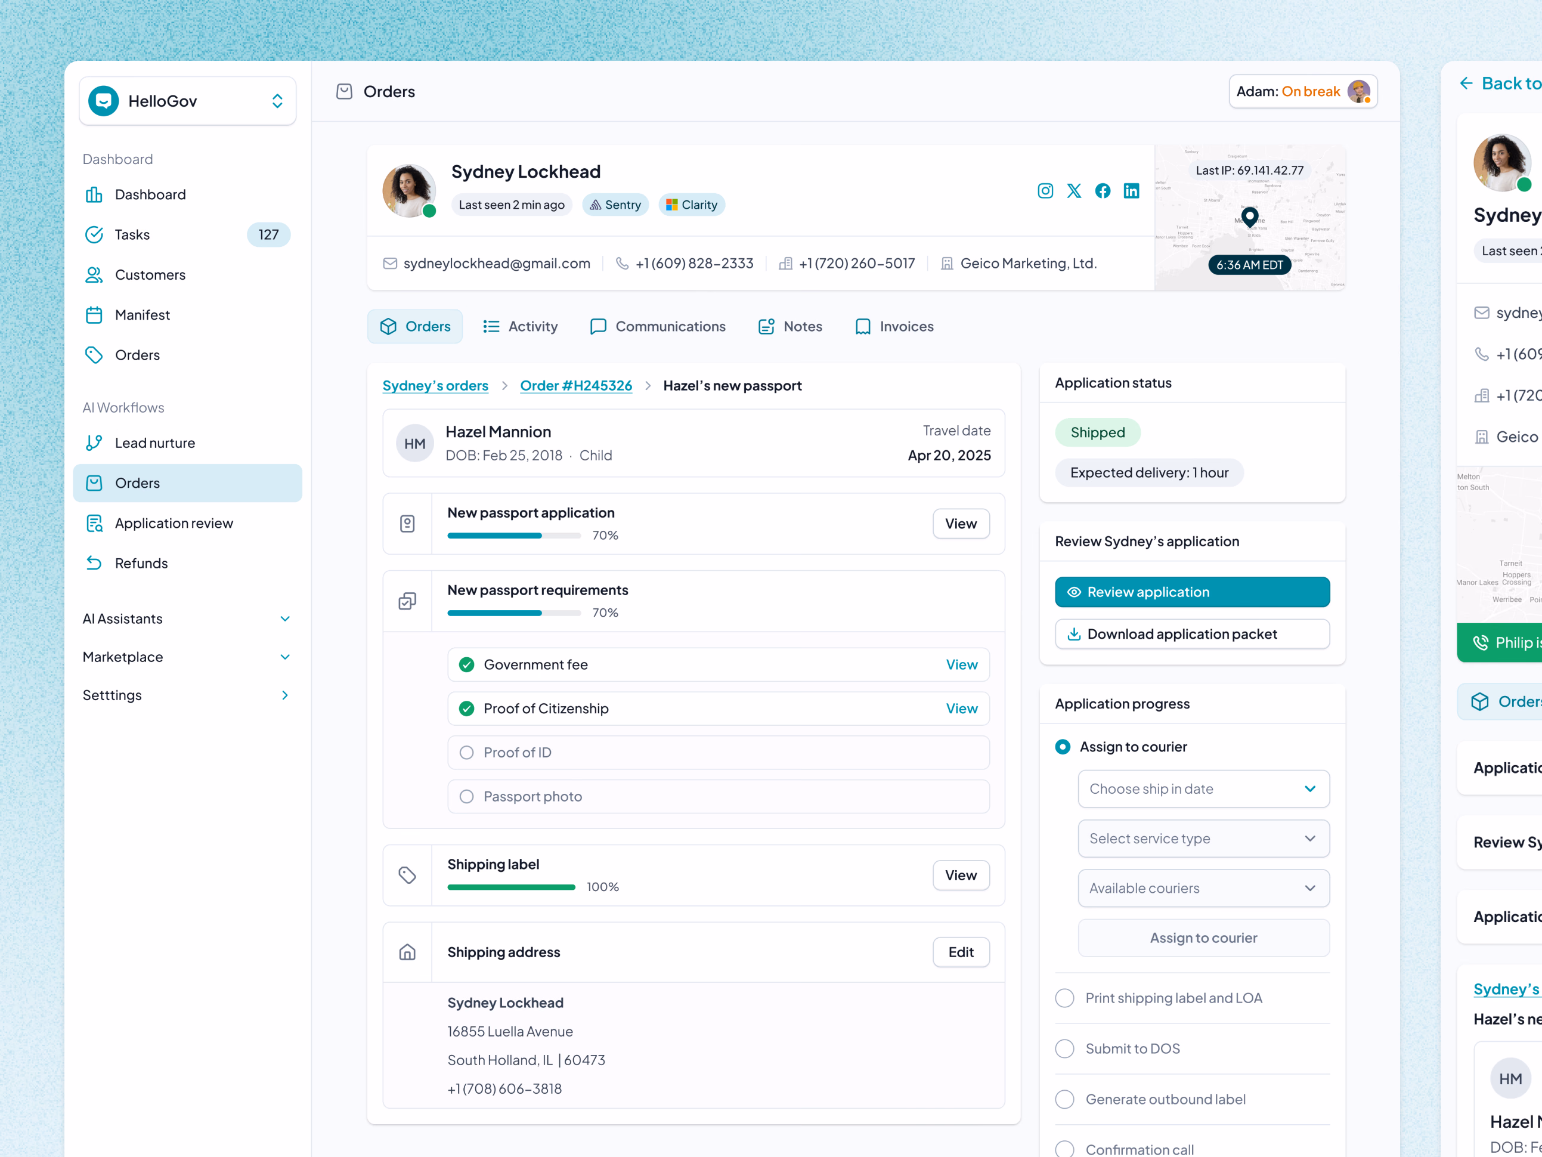Click the envelope icon beside the email

(x=391, y=264)
